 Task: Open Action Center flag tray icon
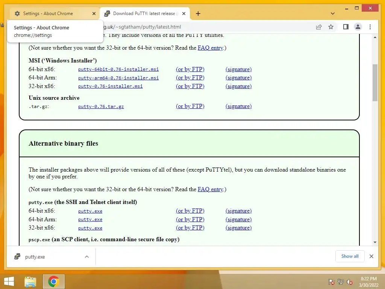331,282
